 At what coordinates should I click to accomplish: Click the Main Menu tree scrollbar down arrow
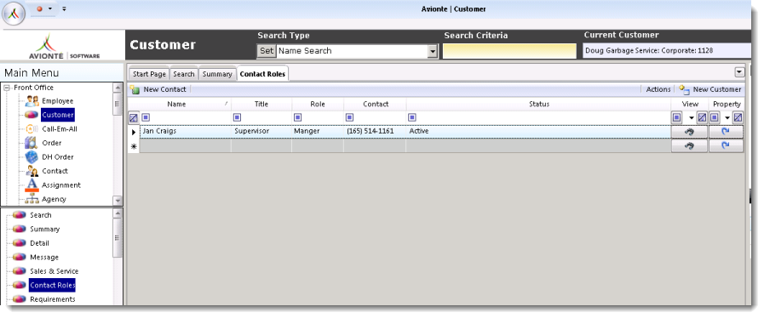(118, 201)
